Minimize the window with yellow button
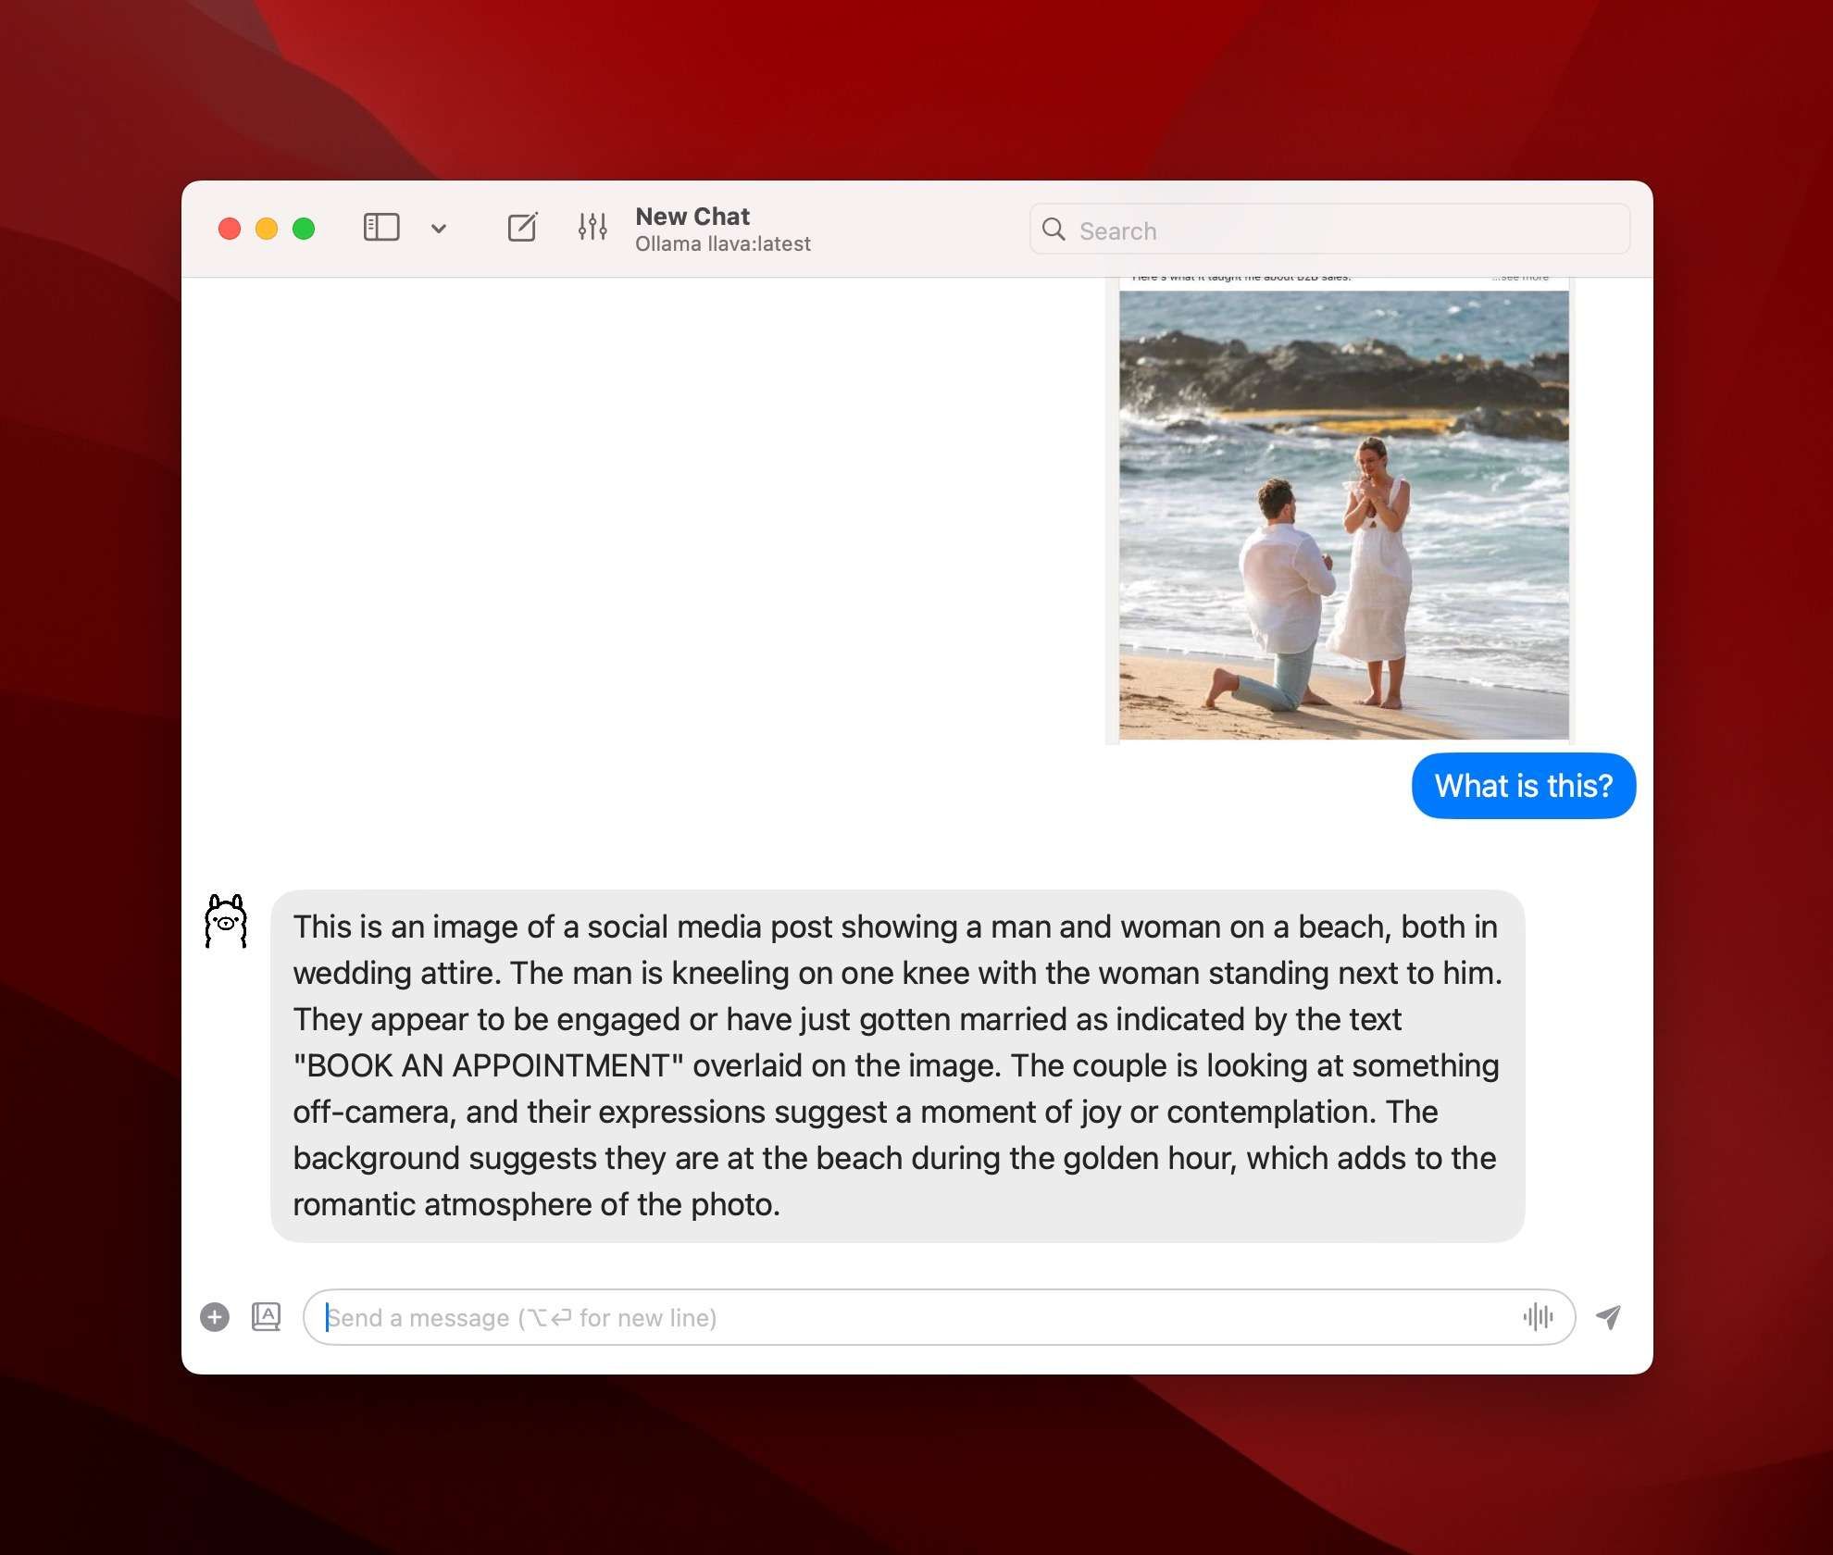Image resolution: width=1833 pixels, height=1555 pixels. [x=267, y=229]
